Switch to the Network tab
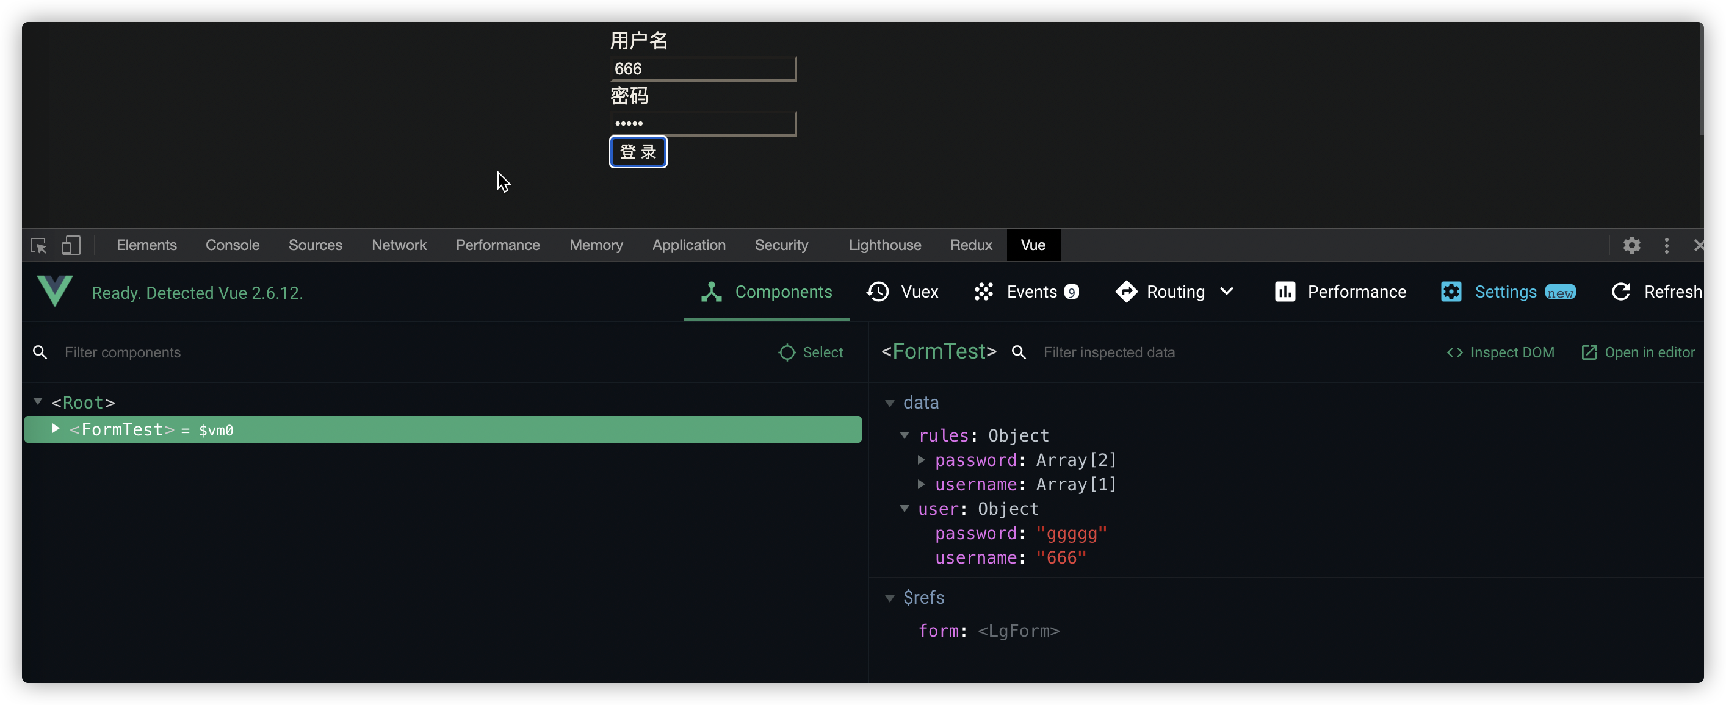 click(x=399, y=246)
